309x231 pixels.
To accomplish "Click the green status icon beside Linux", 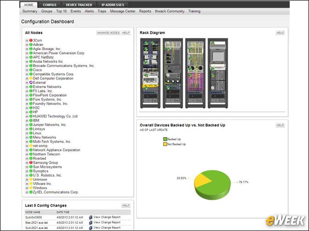I will [31, 133].
